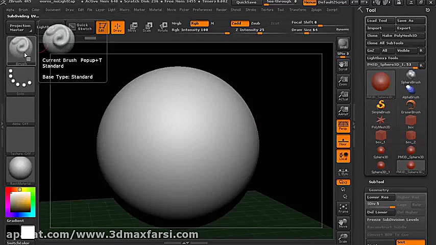
Task: Click the Zoom canvas icon
Action: (343, 81)
